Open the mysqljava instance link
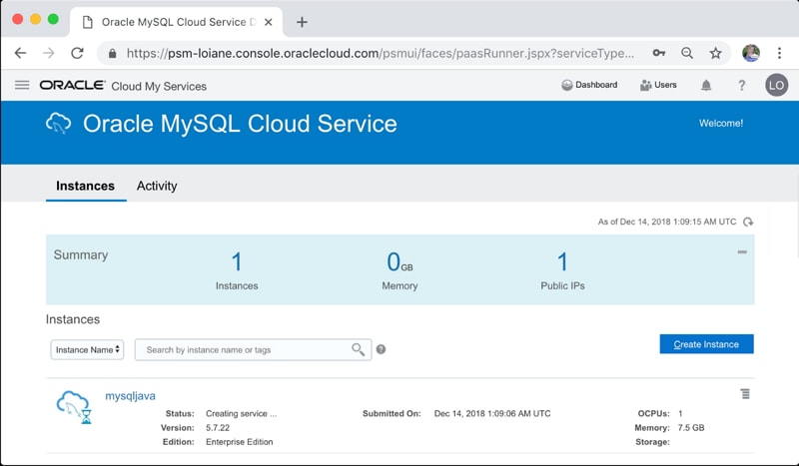 click(130, 396)
